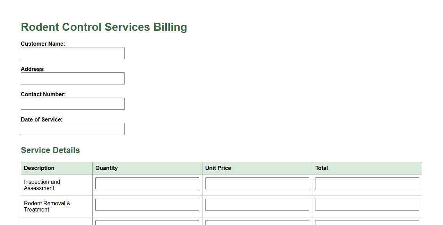Select the Unit Price column header

pos(218,168)
